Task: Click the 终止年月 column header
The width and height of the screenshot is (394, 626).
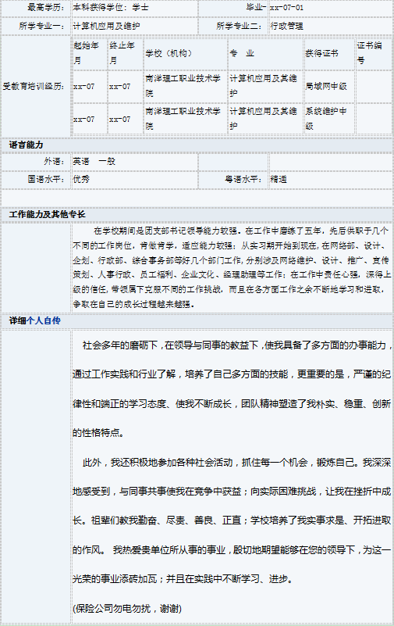Action: (x=126, y=52)
